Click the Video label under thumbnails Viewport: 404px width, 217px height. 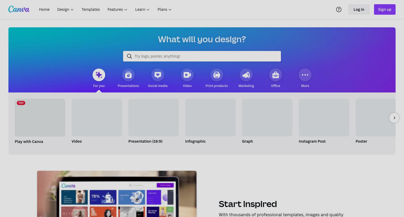77,141
